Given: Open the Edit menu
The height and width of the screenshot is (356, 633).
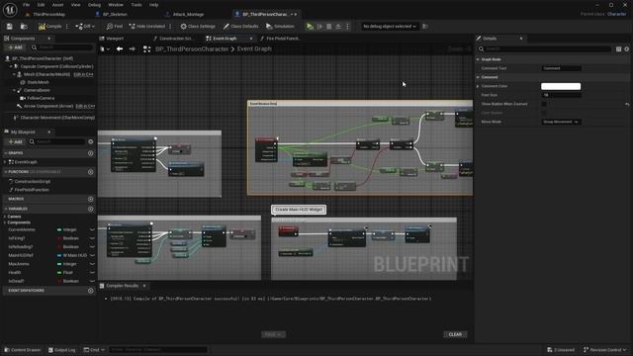Looking at the screenshot, I should [x=41, y=5].
